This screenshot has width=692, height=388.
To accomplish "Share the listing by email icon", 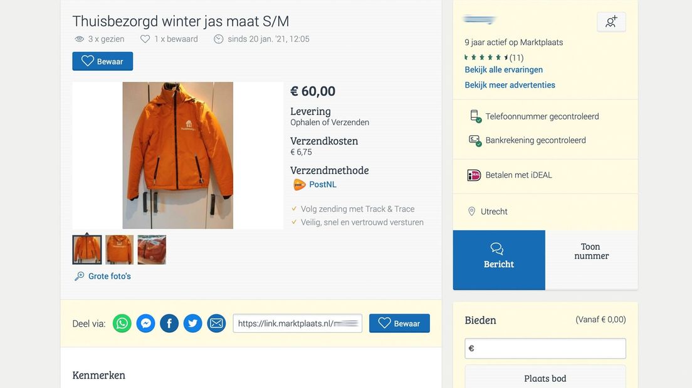I will [x=216, y=324].
